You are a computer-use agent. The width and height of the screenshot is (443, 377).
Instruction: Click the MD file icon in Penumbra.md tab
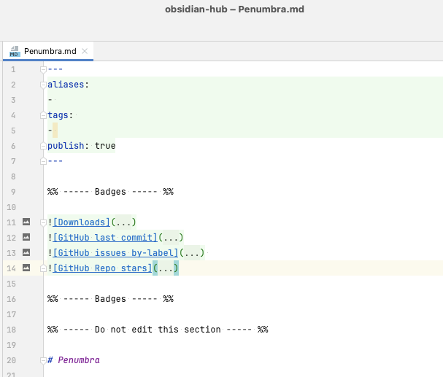pos(15,51)
